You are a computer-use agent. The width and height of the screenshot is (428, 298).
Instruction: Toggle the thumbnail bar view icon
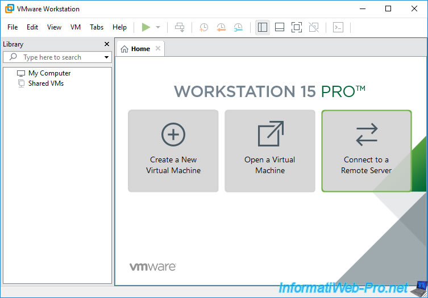(280, 27)
